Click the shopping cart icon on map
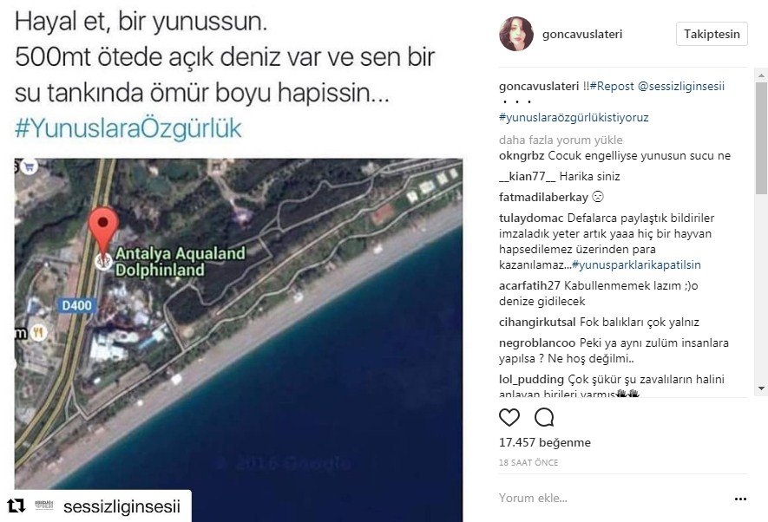The width and height of the screenshot is (768, 522). [29, 167]
